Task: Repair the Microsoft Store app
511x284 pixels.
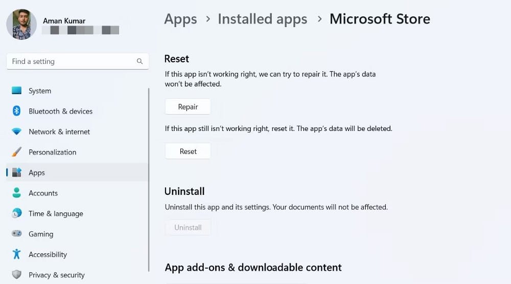Action: [188, 107]
